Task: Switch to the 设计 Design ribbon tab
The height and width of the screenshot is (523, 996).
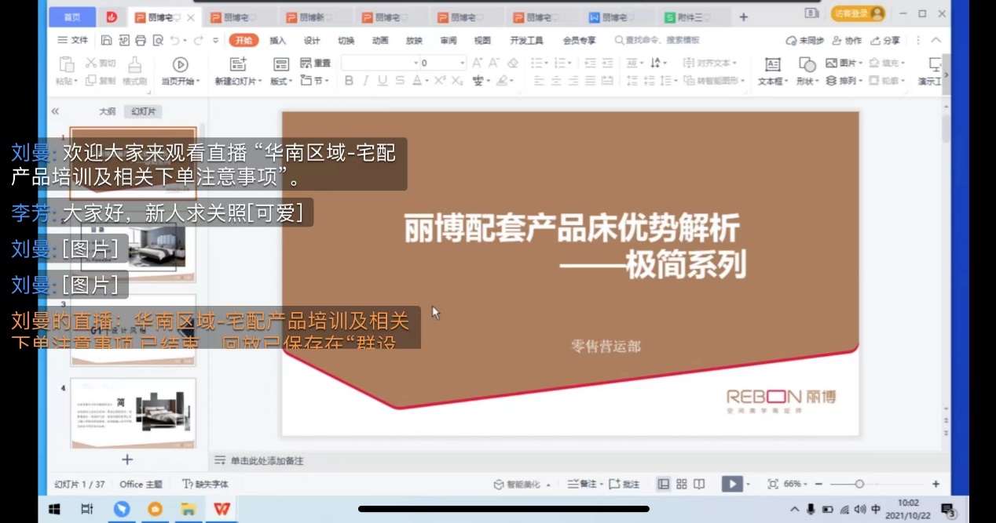Action: coord(312,41)
